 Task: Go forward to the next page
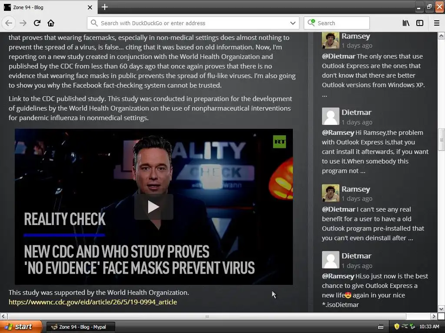pos(23,23)
